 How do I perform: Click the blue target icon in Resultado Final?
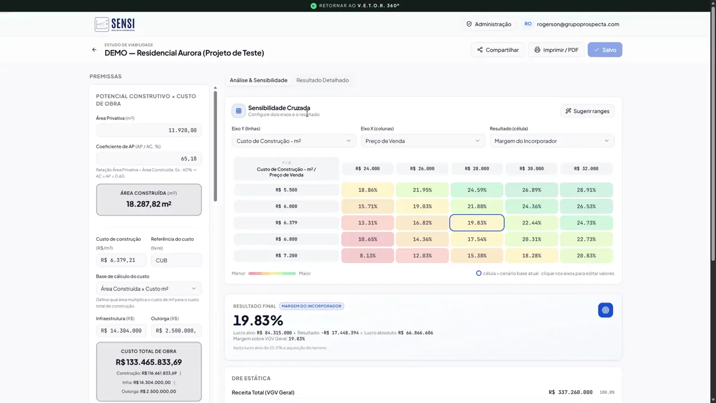[605, 310]
